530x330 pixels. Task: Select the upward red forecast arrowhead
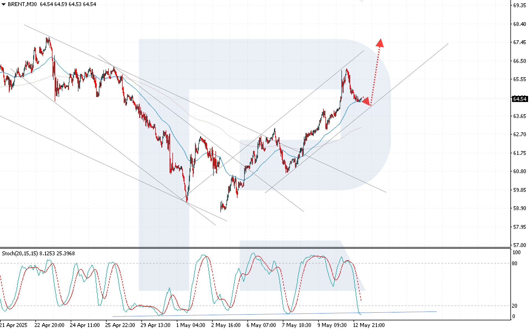click(380, 43)
